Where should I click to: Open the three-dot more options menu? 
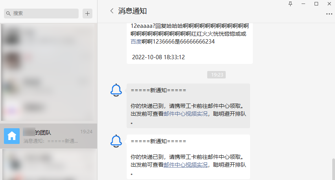329,14
